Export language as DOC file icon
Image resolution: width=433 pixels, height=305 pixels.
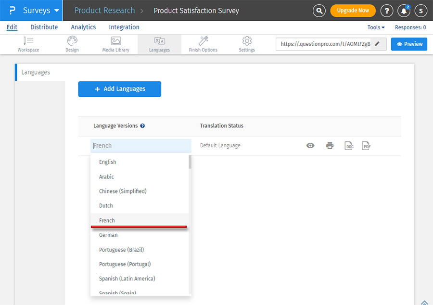[349, 145]
